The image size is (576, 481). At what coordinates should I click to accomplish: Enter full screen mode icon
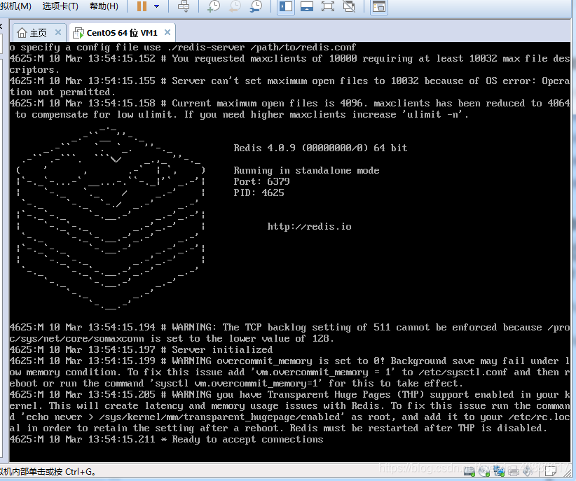(x=328, y=6)
